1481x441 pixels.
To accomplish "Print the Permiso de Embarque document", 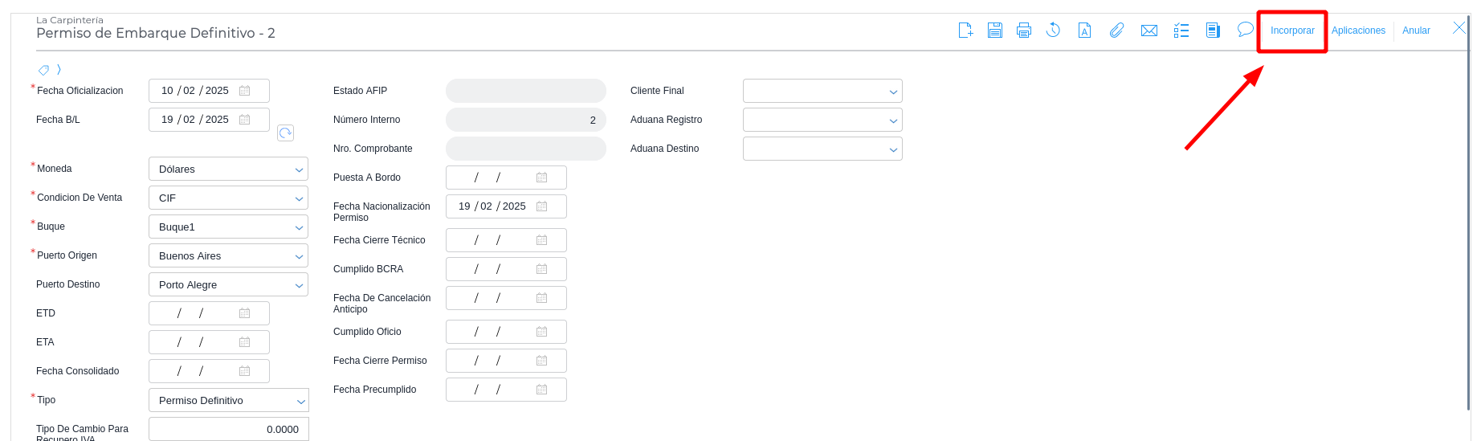I will [x=1023, y=31].
